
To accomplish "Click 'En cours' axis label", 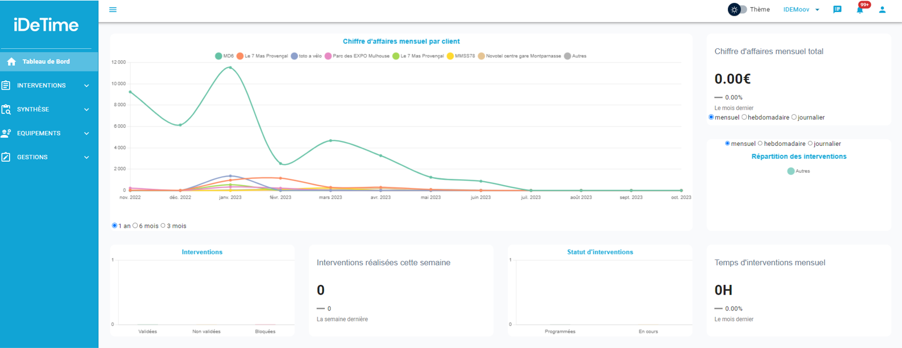I will tap(648, 332).
